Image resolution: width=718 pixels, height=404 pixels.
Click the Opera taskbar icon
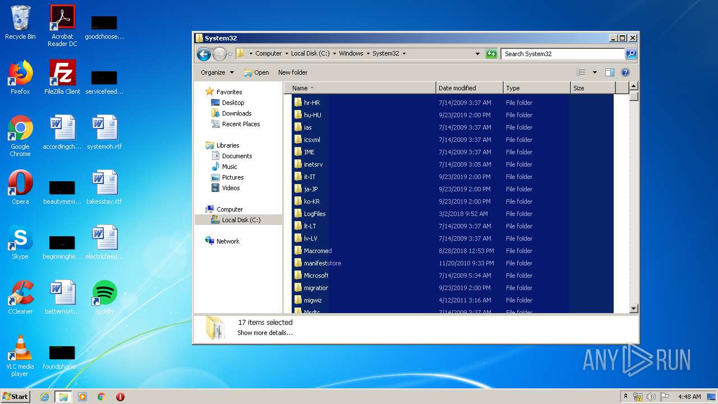click(120, 397)
